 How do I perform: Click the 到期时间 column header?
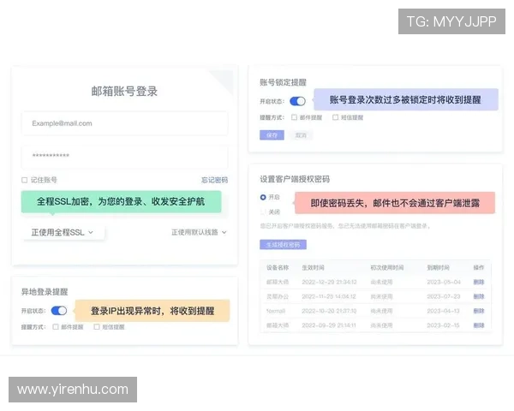click(x=438, y=267)
